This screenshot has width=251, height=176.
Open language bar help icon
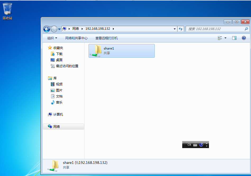coord(201,145)
